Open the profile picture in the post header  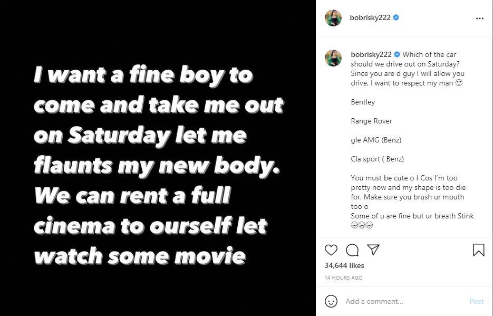coord(333,18)
